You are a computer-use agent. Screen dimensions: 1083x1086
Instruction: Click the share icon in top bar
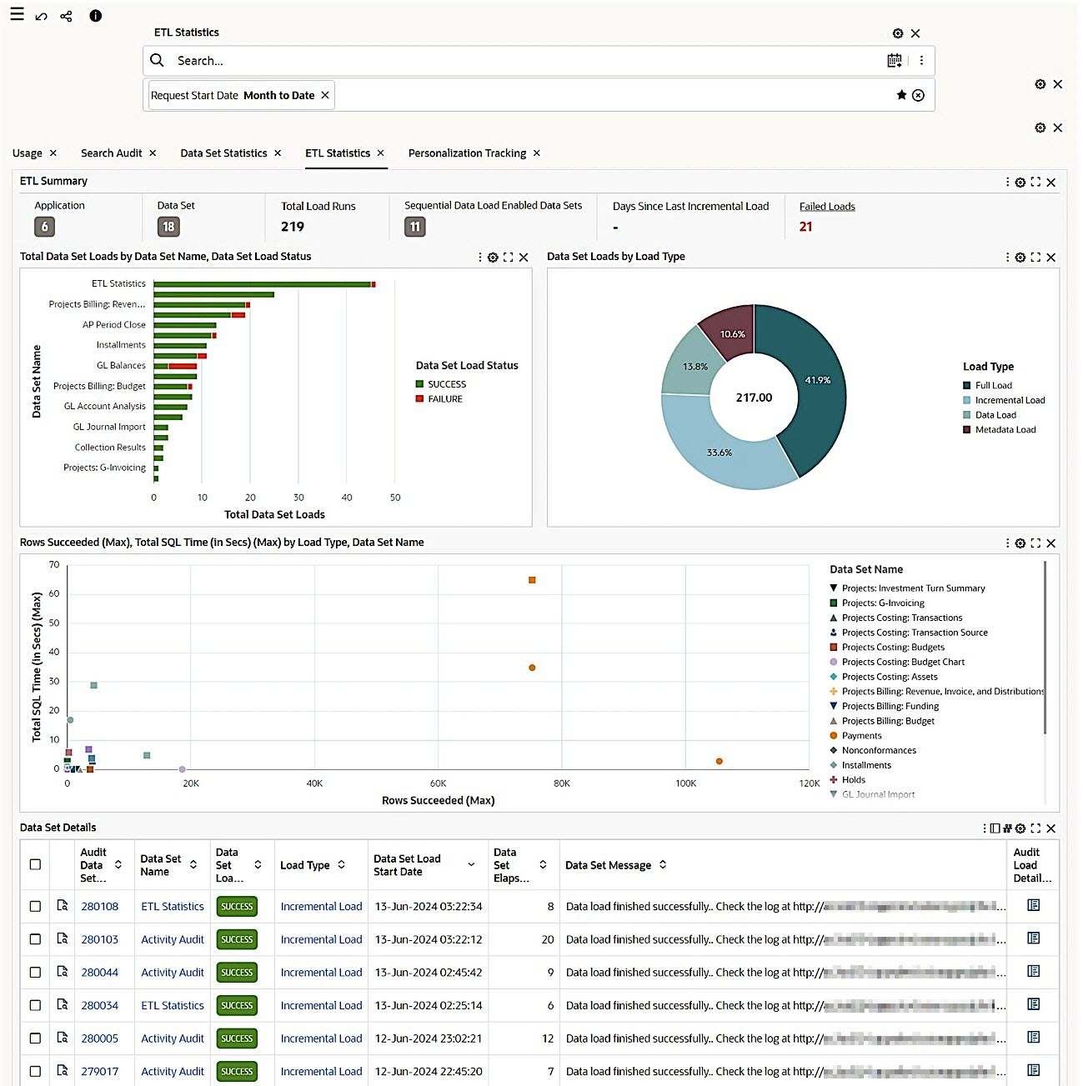pos(67,16)
